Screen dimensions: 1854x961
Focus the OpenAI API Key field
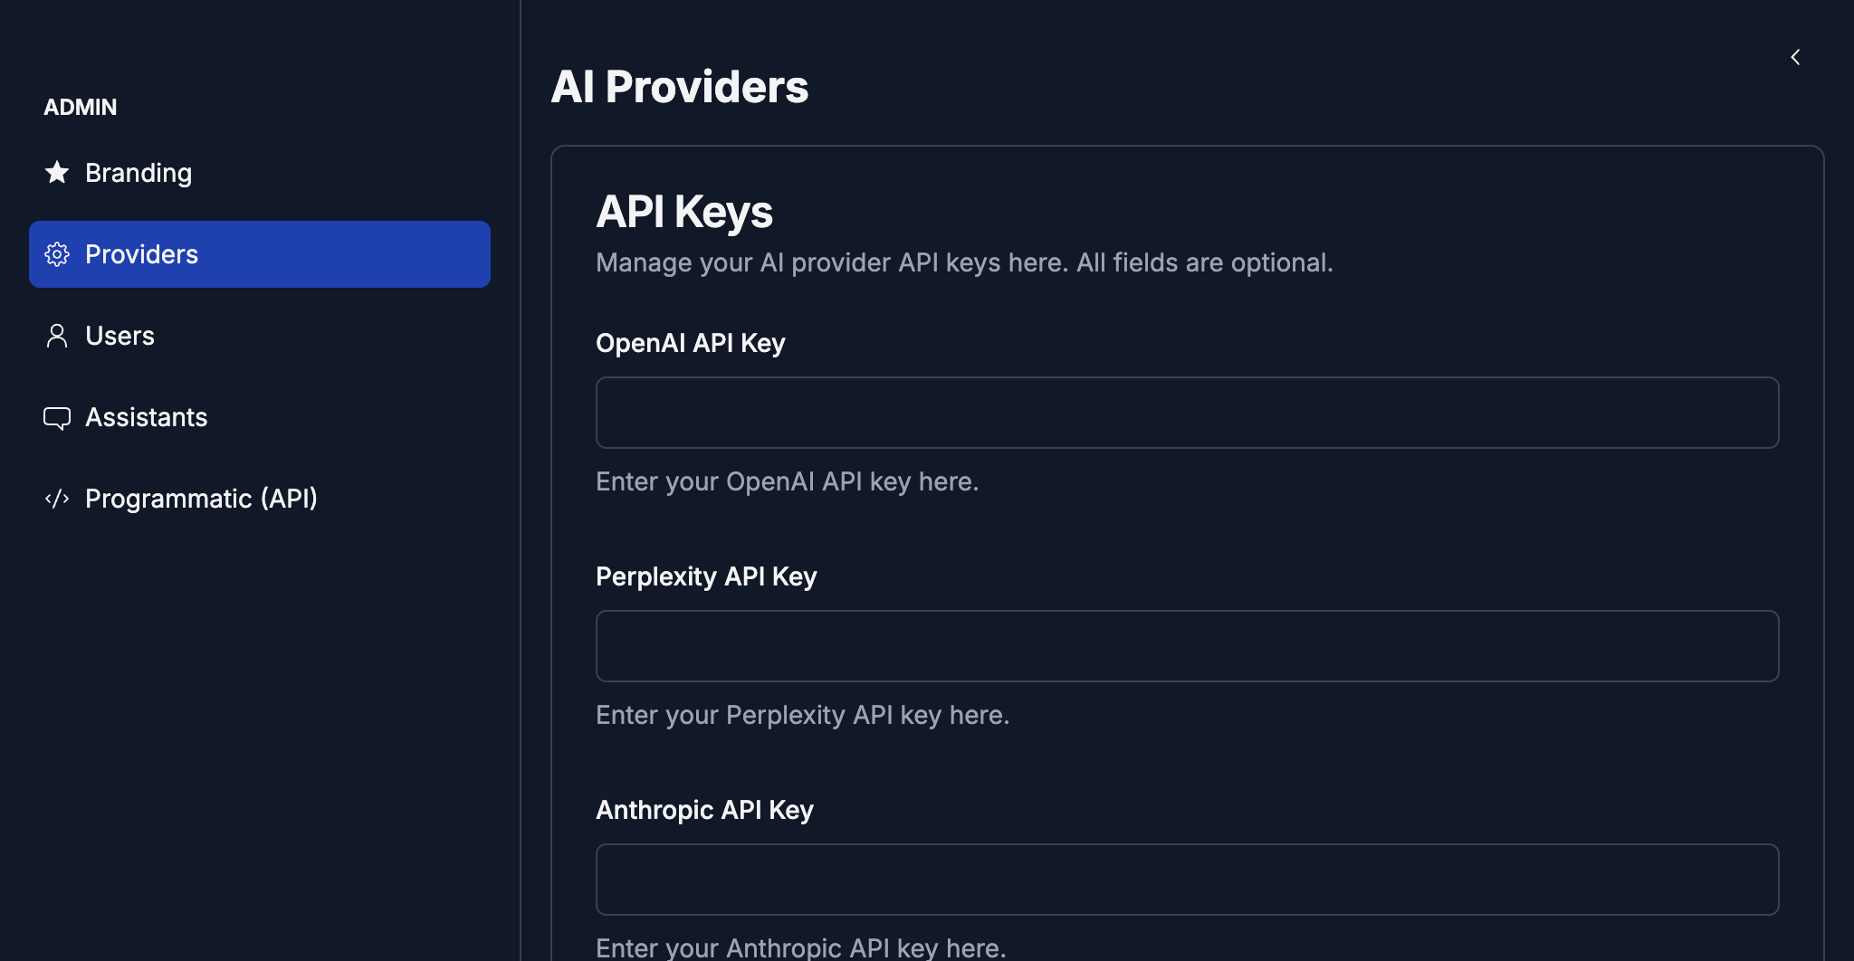[x=1187, y=413]
